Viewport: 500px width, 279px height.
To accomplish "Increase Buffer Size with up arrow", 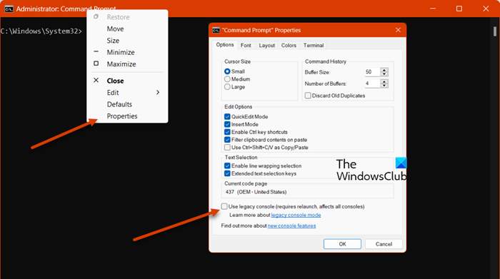I will [384, 70].
